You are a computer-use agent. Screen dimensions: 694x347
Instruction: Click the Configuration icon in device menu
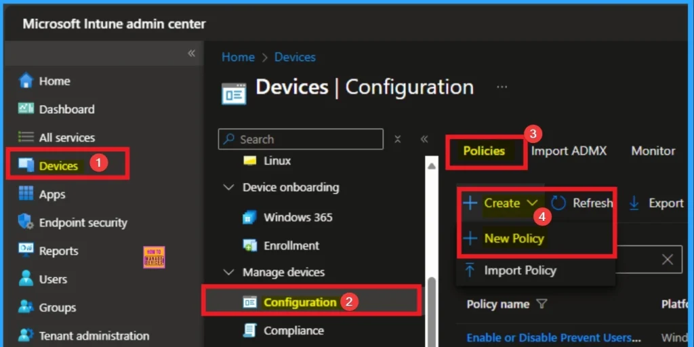click(250, 302)
